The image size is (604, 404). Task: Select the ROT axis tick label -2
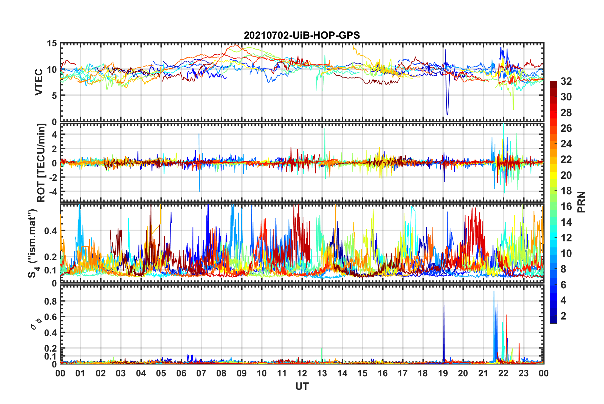[x=52, y=177]
